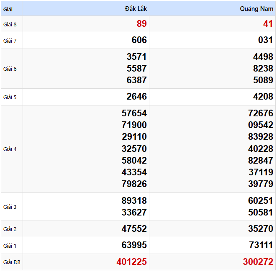Click the special prize number 401225
Screen dimensions: 277x272
(131, 262)
